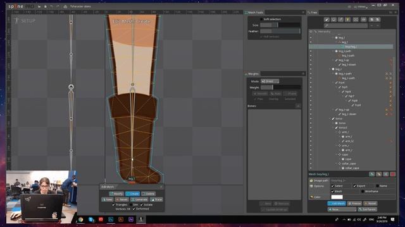Close the Edit Mesh floating panel
Image resolution: width=405 pixels, height=227 pixels.
pyautogui.click(x=161, y=187)
